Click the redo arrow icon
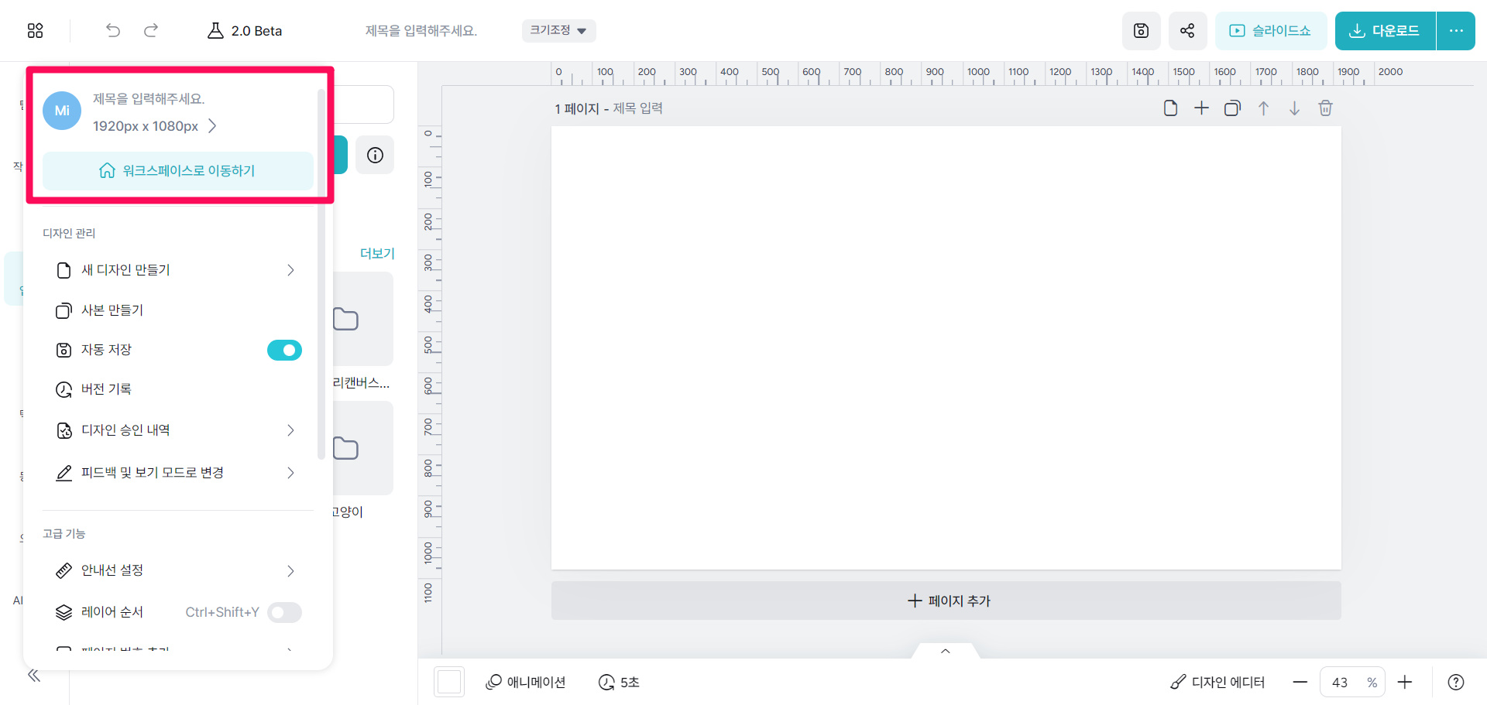This screenshot has width=1487, height=705. click(151, 30)
